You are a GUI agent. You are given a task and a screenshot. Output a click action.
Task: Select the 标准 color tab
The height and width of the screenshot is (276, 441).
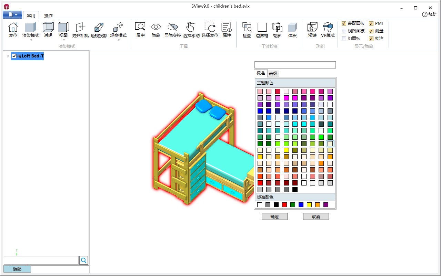click(x=261, y=73)
